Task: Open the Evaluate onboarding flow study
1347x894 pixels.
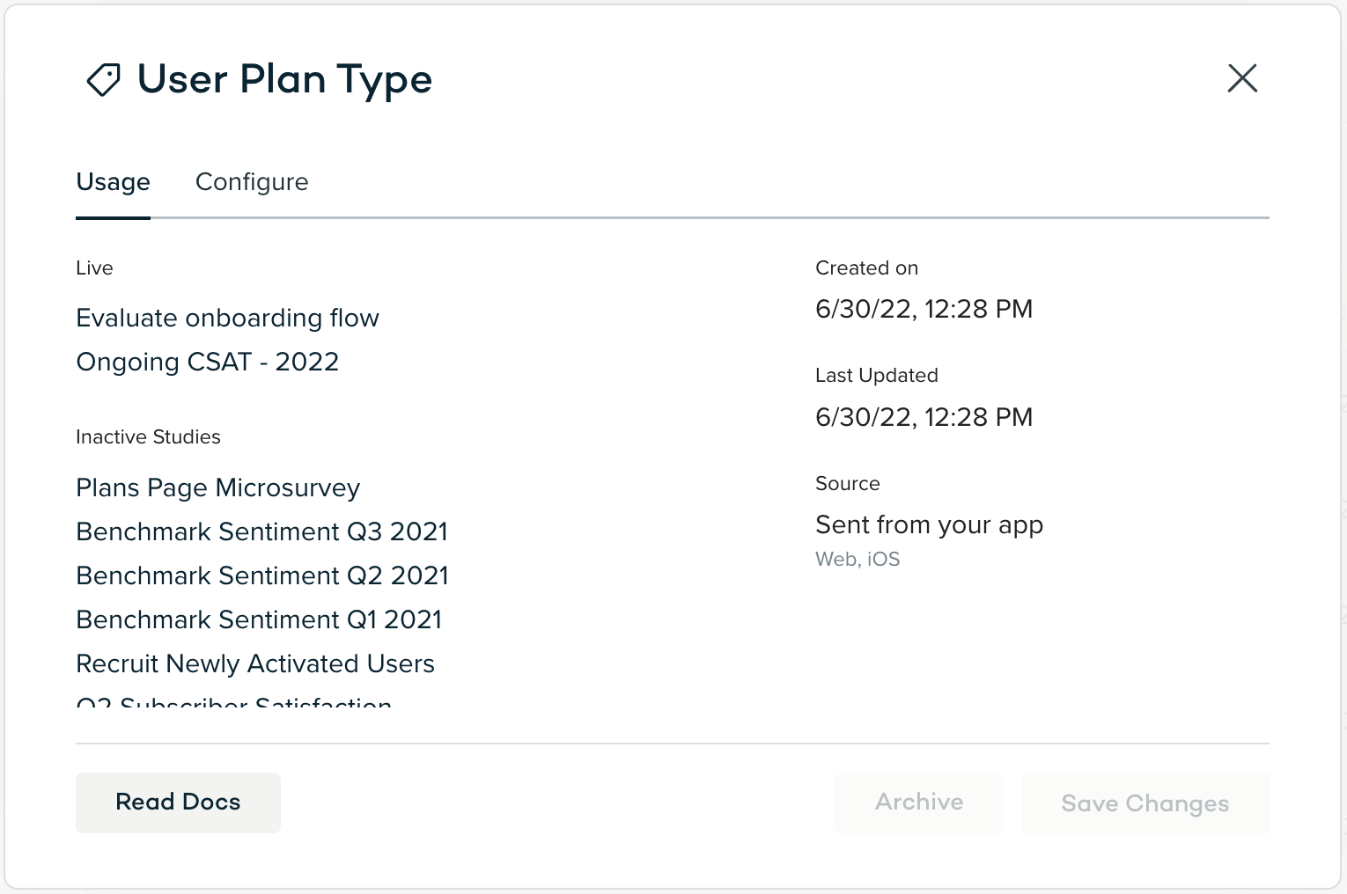Action: coord(227,318)
